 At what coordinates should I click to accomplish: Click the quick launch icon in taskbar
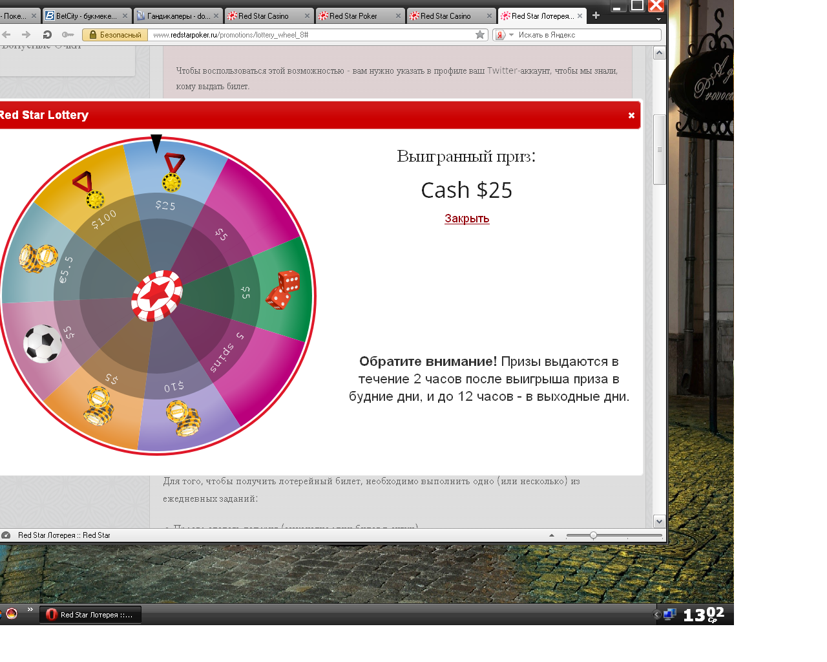point(12,614)
